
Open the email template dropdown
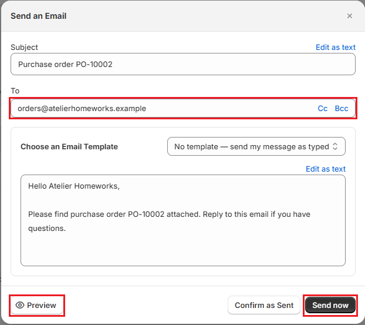click(x=256, y=146)
